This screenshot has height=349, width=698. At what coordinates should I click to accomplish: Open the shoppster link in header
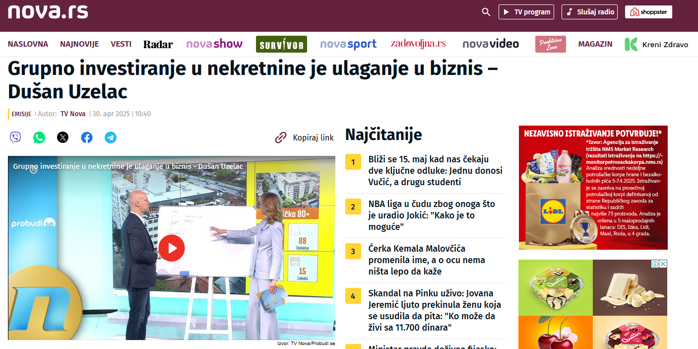[648, 12]
